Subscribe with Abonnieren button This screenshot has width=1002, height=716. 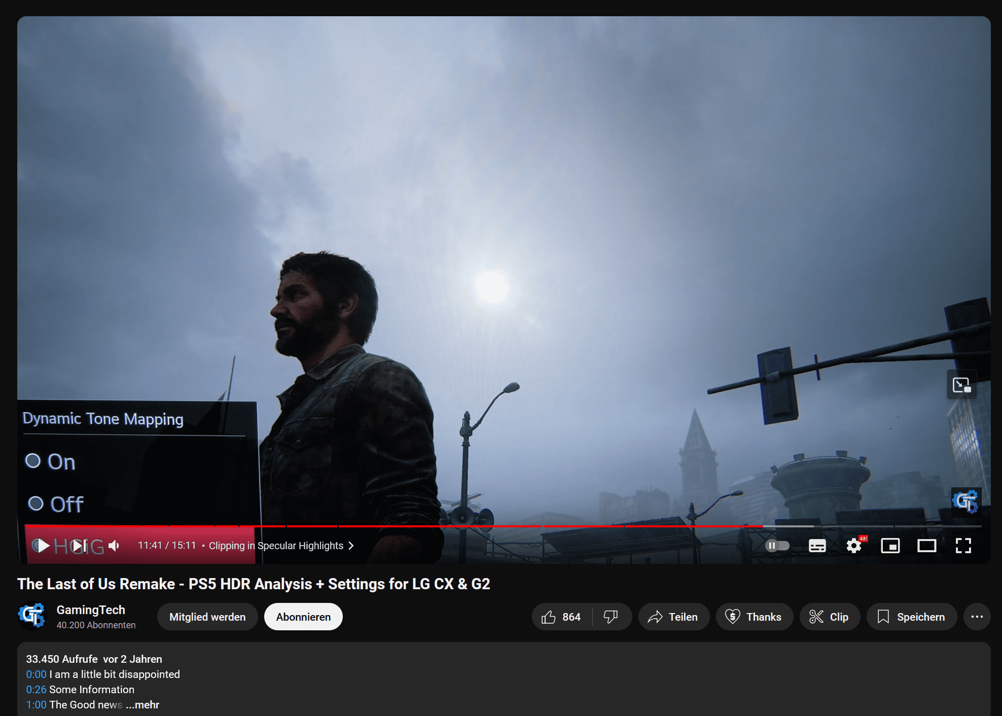point(303,617)
